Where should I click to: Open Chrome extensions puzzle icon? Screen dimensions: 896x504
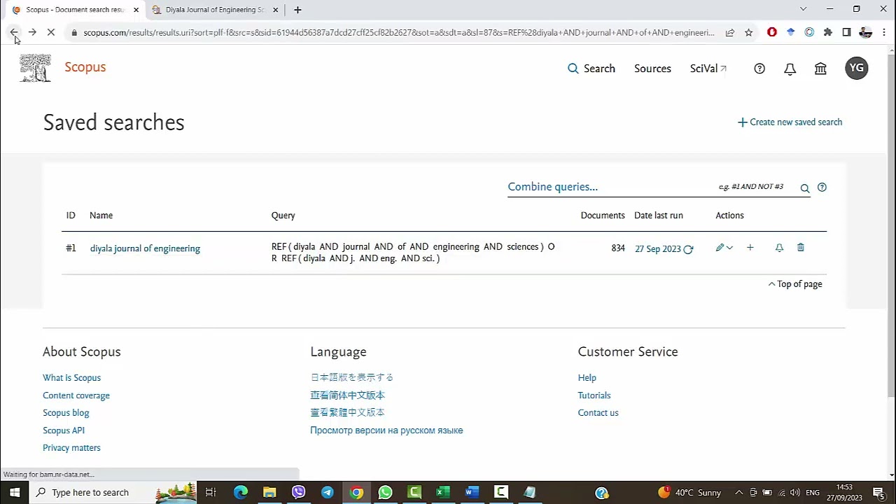click(828, 32)
